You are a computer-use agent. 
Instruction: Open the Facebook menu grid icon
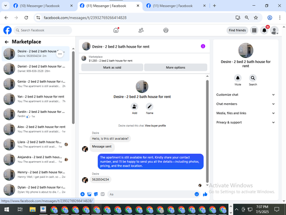pyautogui.click(x=254, y=30)
